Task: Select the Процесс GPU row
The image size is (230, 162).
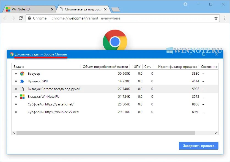Action: tap(115, 81)
